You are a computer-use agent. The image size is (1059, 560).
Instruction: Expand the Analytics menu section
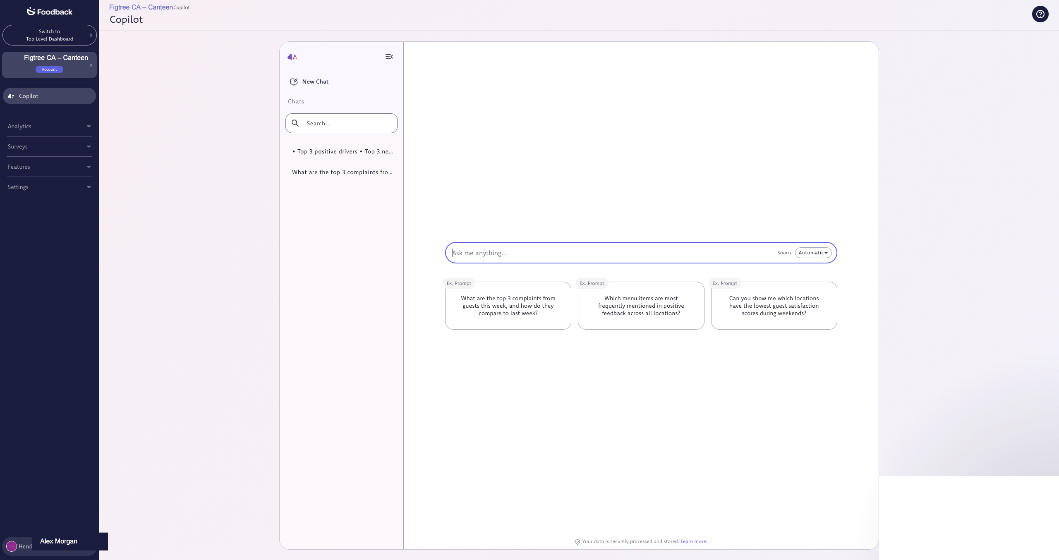(x=50, y=126)
